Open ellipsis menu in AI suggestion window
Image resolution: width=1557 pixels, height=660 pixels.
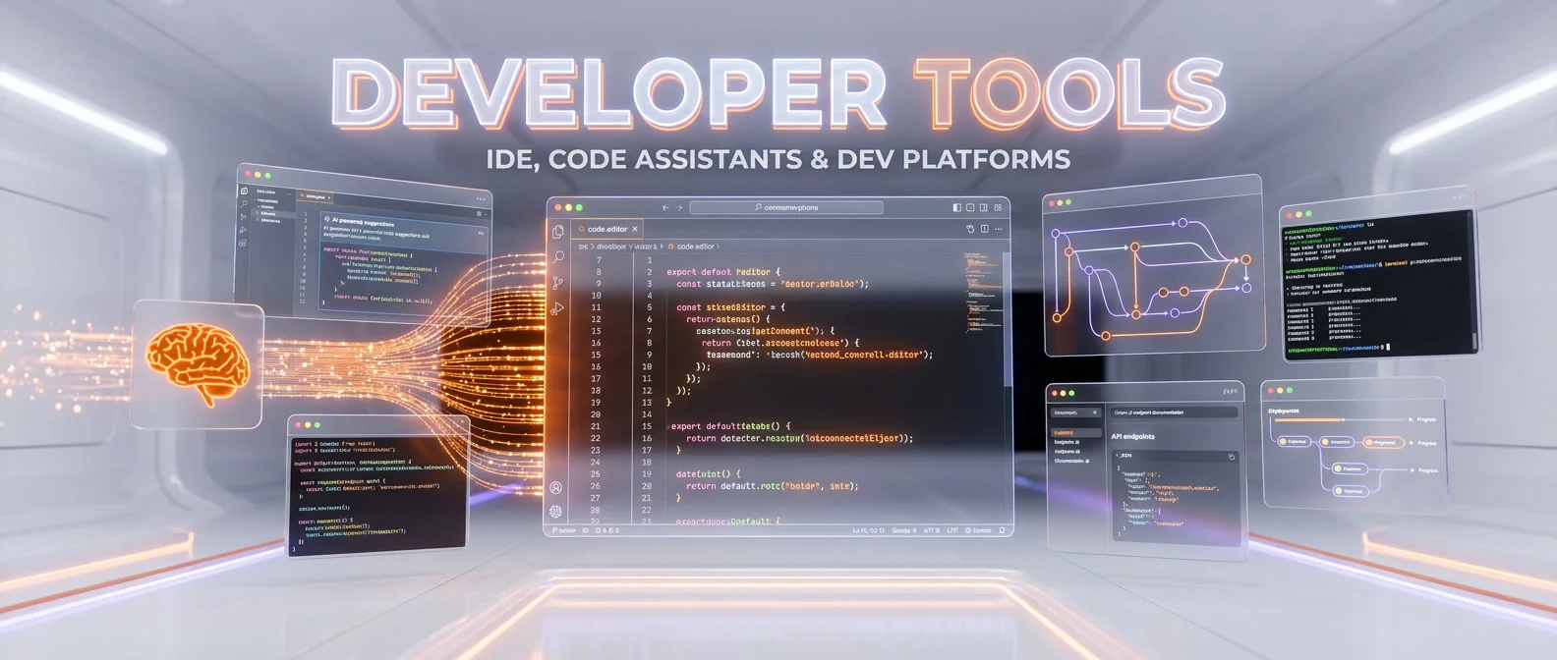[481, 199]
